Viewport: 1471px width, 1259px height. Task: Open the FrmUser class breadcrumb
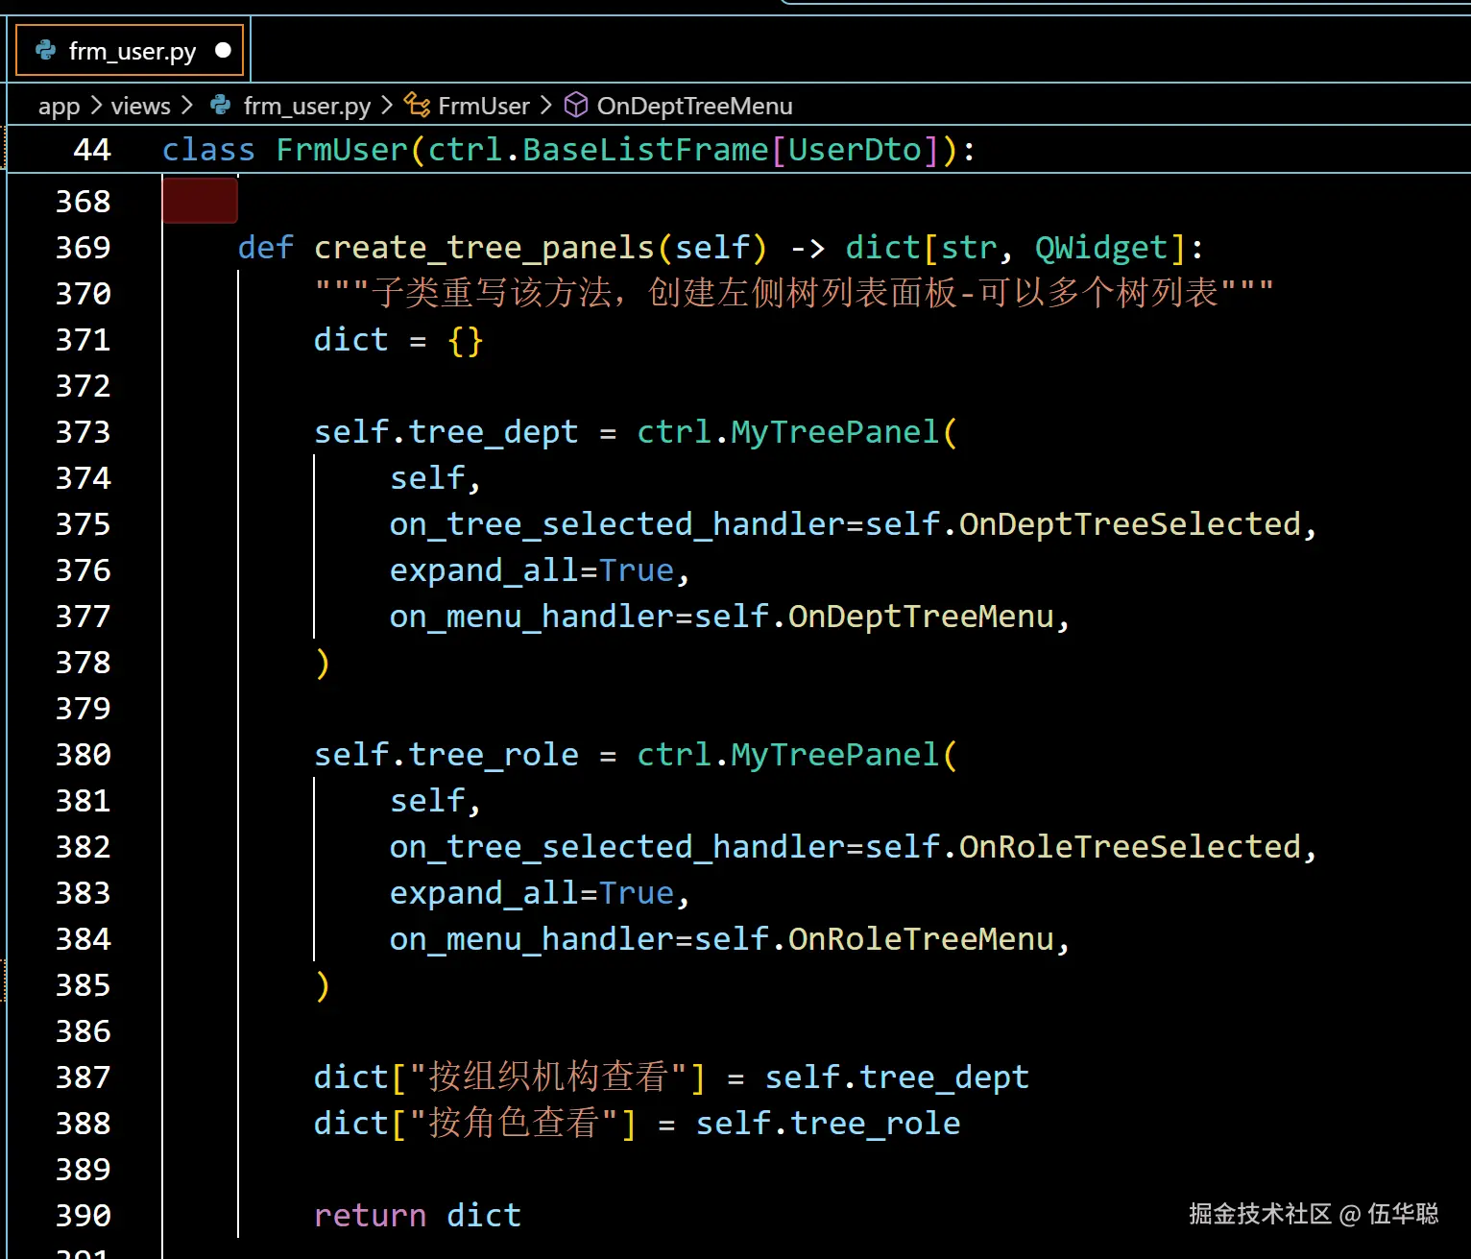pyautogui.click(x=483, y=106)
